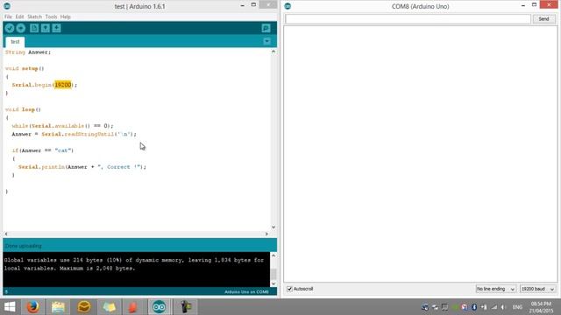Click the Arduino logo in COM8 title bar

(288, 6)
